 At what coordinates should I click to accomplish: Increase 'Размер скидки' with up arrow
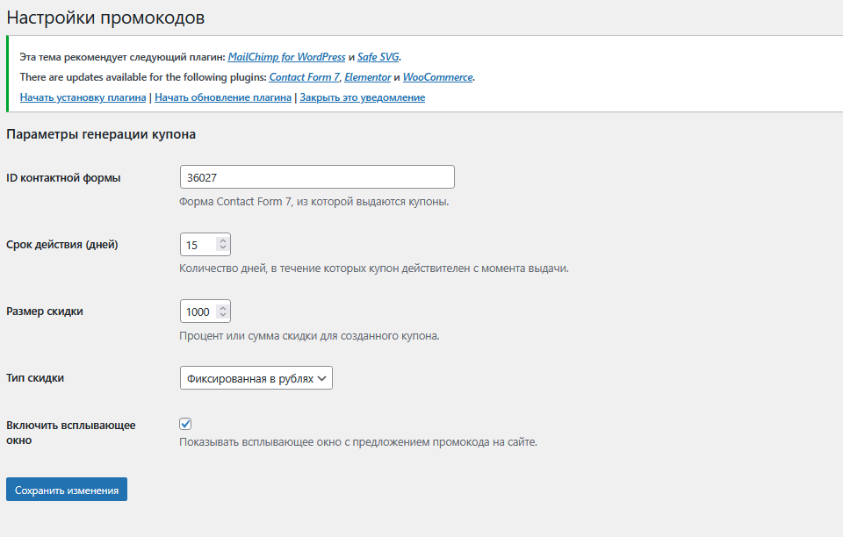click(223, 307)
